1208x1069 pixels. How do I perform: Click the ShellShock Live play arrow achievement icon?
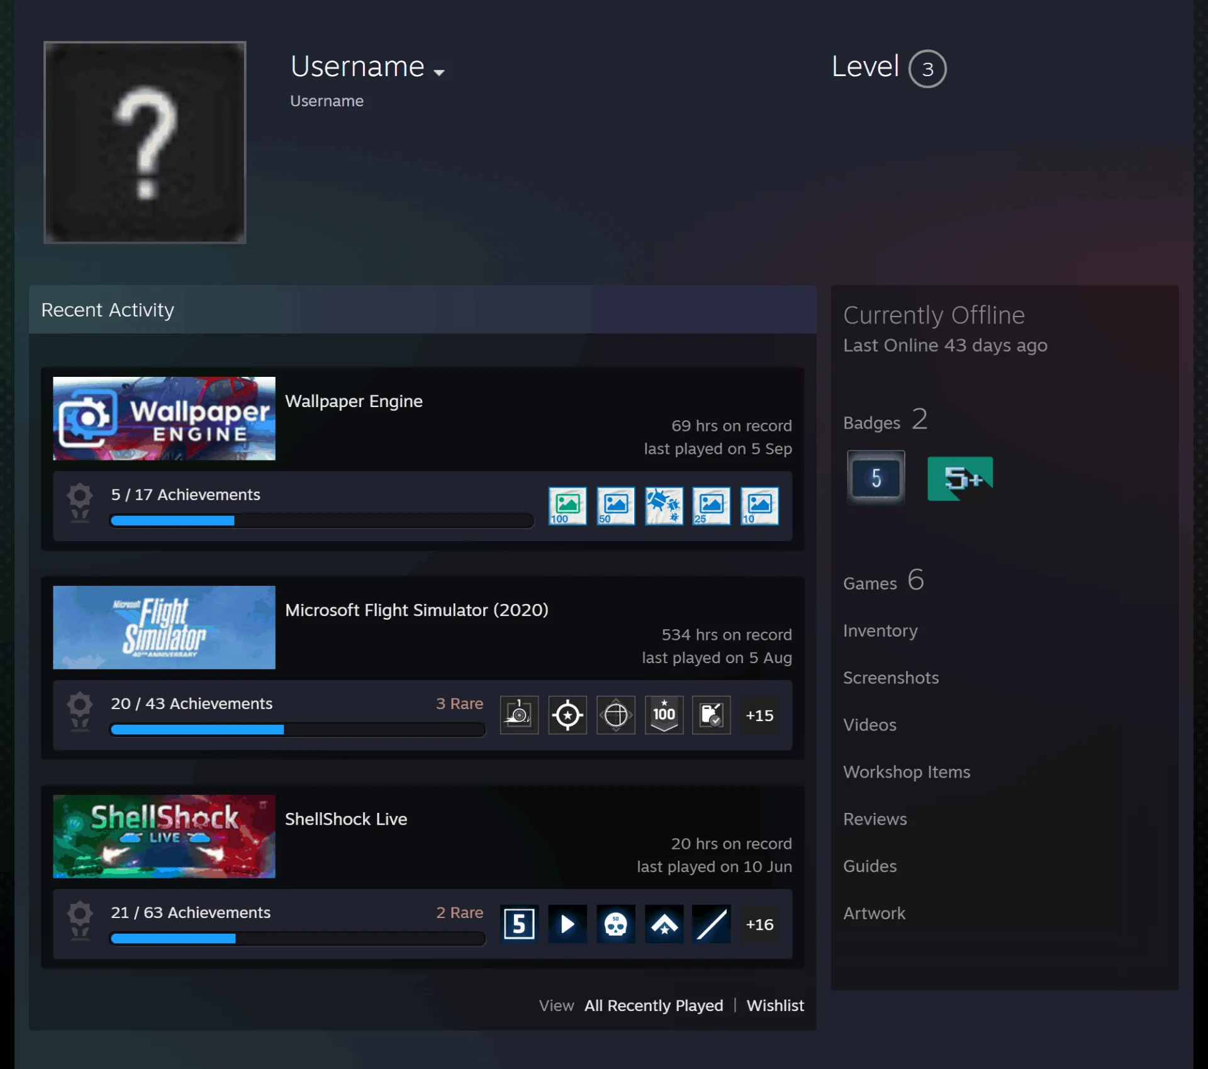coord(568,924)
